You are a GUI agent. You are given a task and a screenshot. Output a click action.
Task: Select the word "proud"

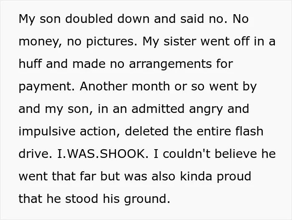[234, 177]
